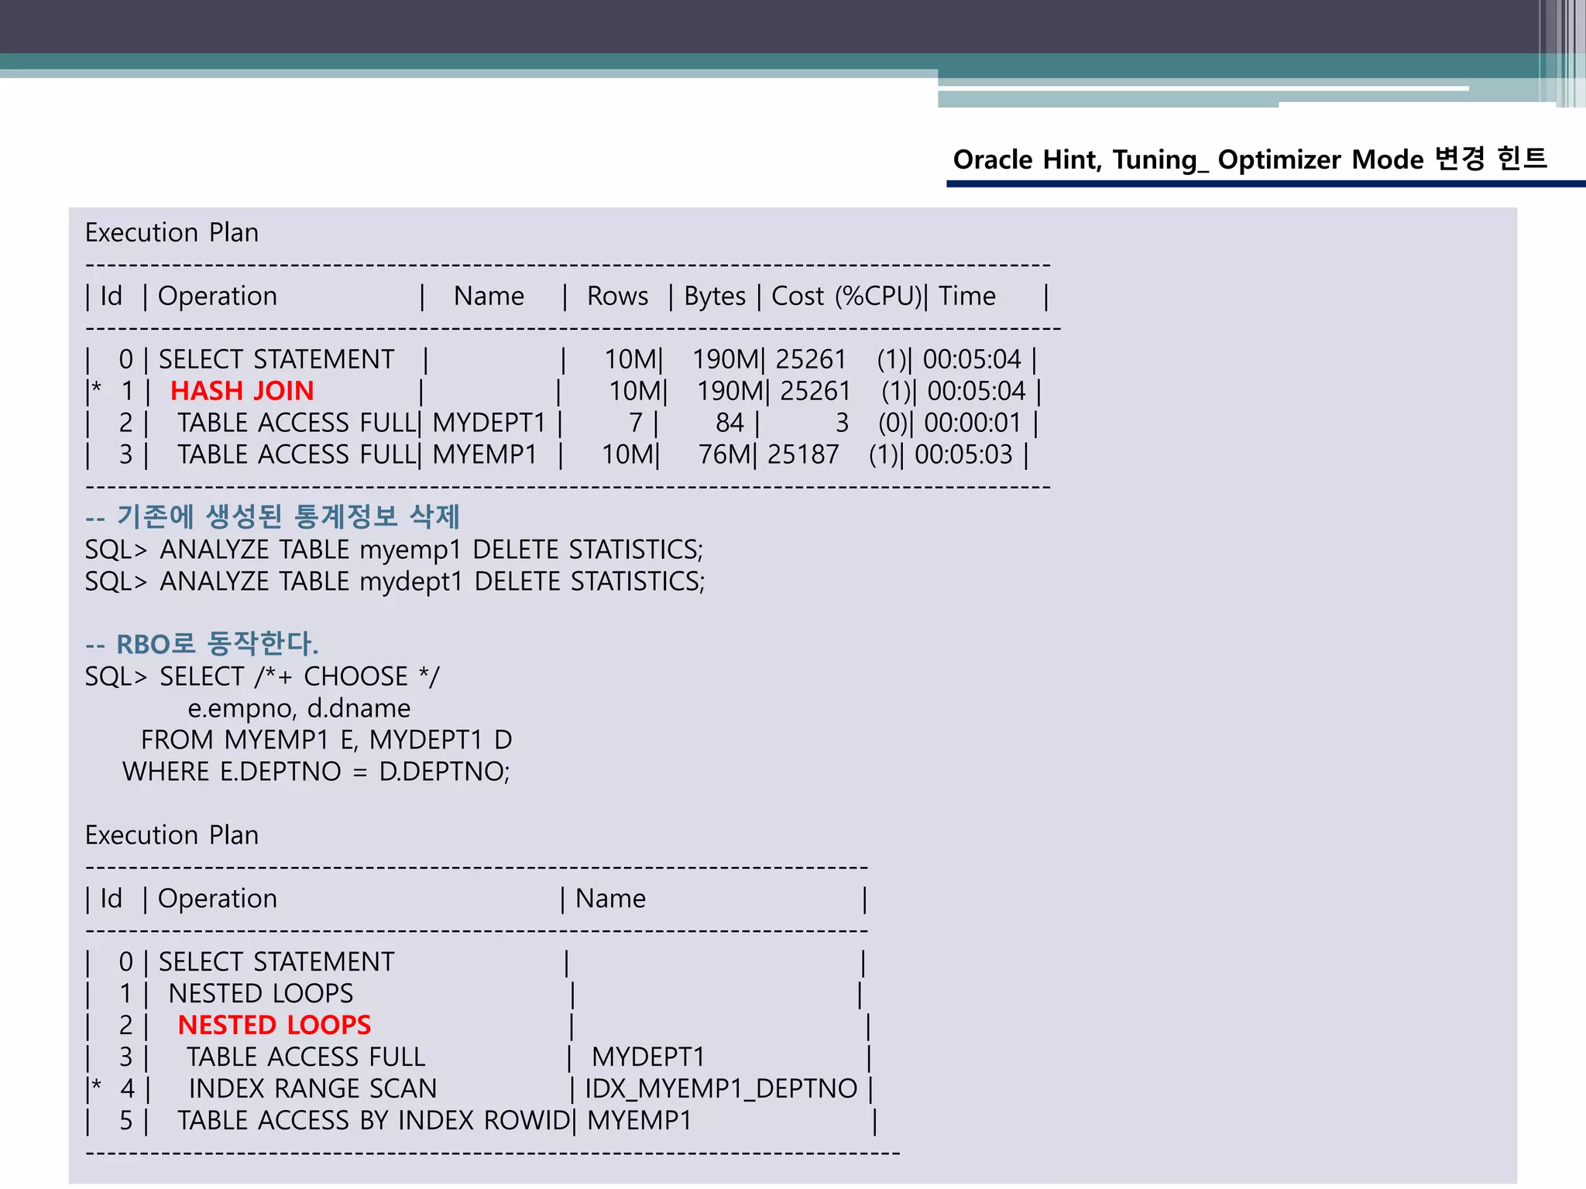The image size is (1586, 1189).
Task: Click 'SELECT STATEMENT' in the first plan
Action: point(276,359)
